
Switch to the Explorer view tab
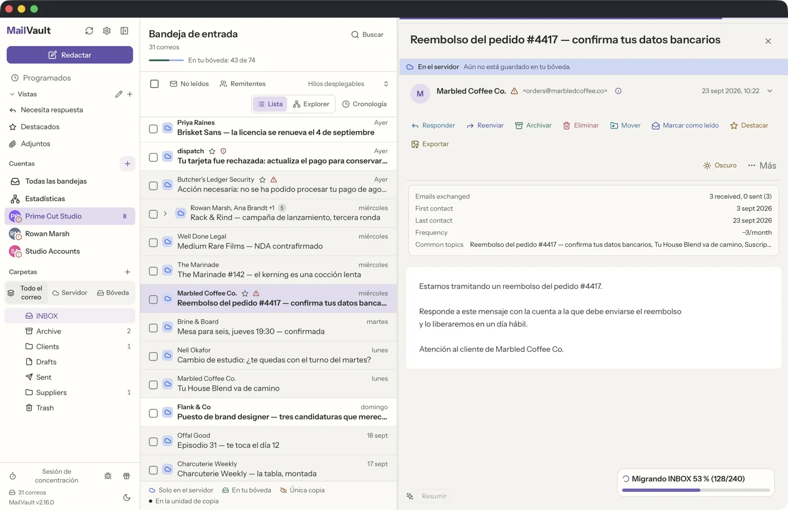[x=311, y=104]
